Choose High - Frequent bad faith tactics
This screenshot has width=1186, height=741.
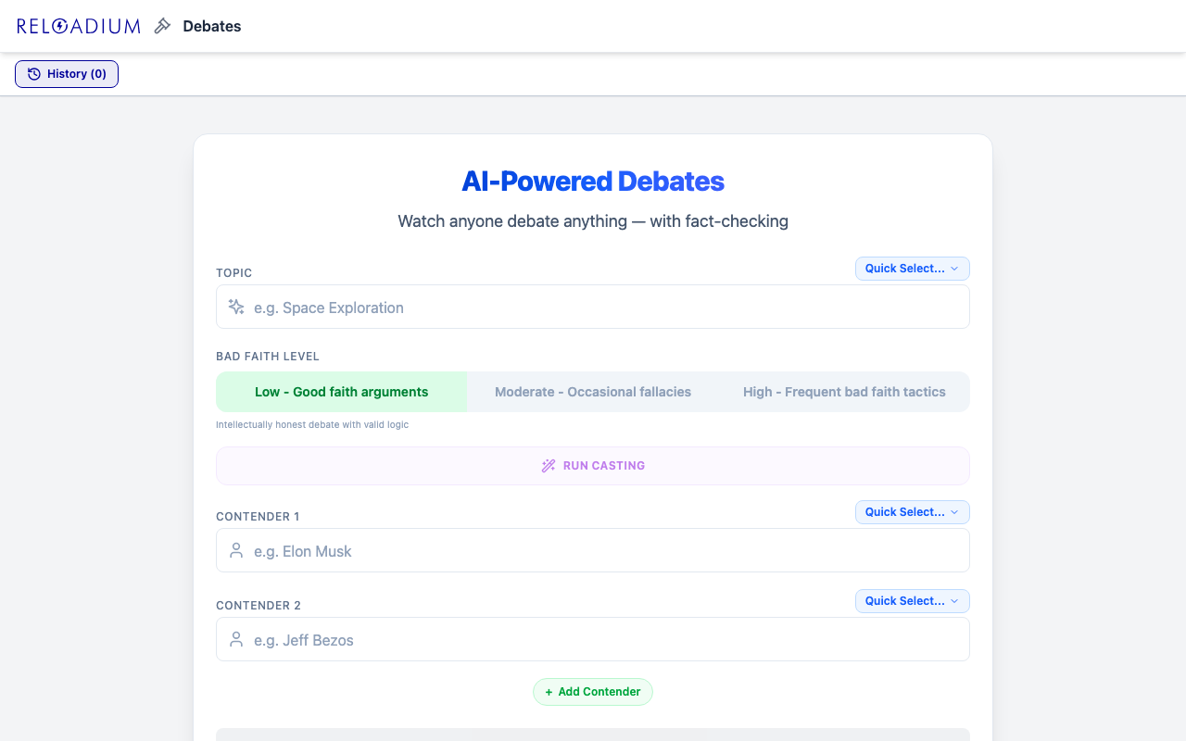pos(844,392)
